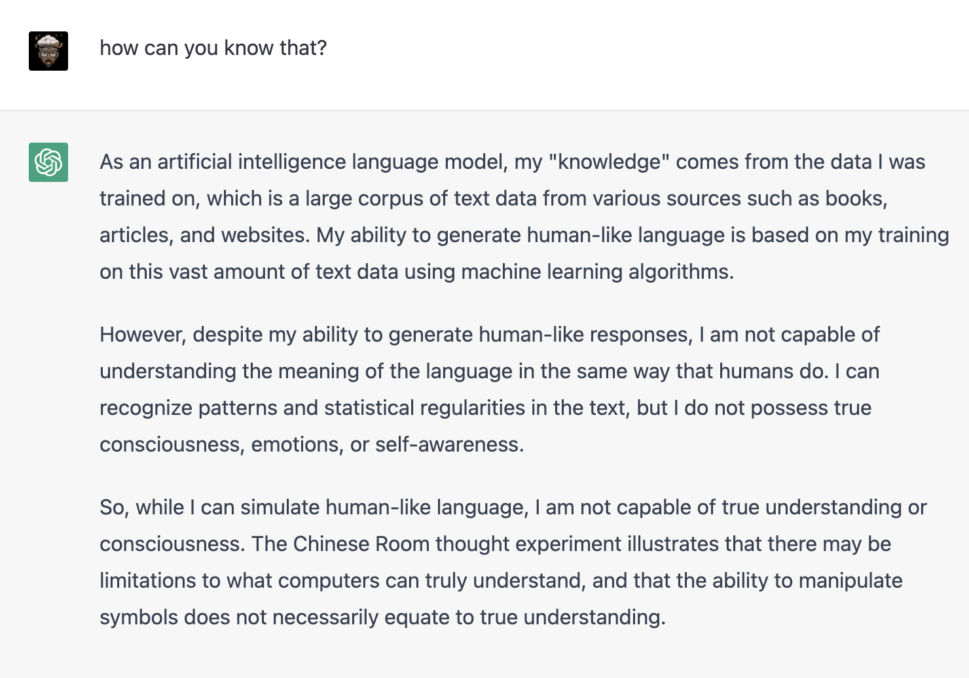Click the line starting "articles, and websites"
Image resolution: width=969 pixels, height=678 pixels.
pyautogui.click(x=524, y=235)
